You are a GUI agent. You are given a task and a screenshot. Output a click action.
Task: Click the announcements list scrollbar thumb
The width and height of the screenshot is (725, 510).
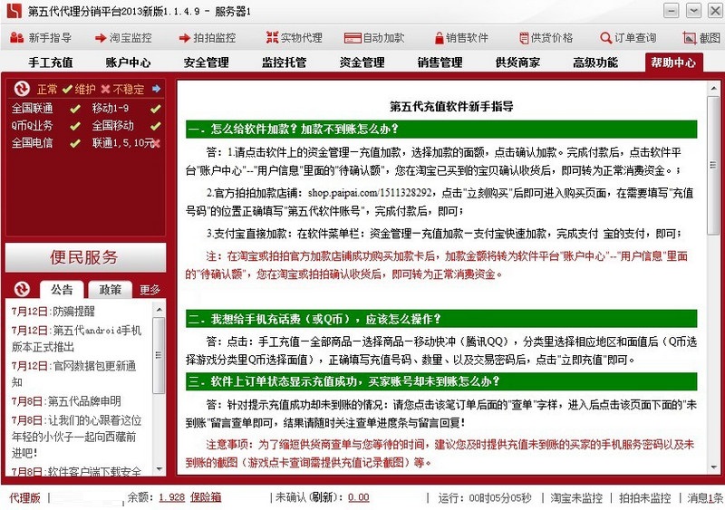pyautogui.click(x=159, y=354)
